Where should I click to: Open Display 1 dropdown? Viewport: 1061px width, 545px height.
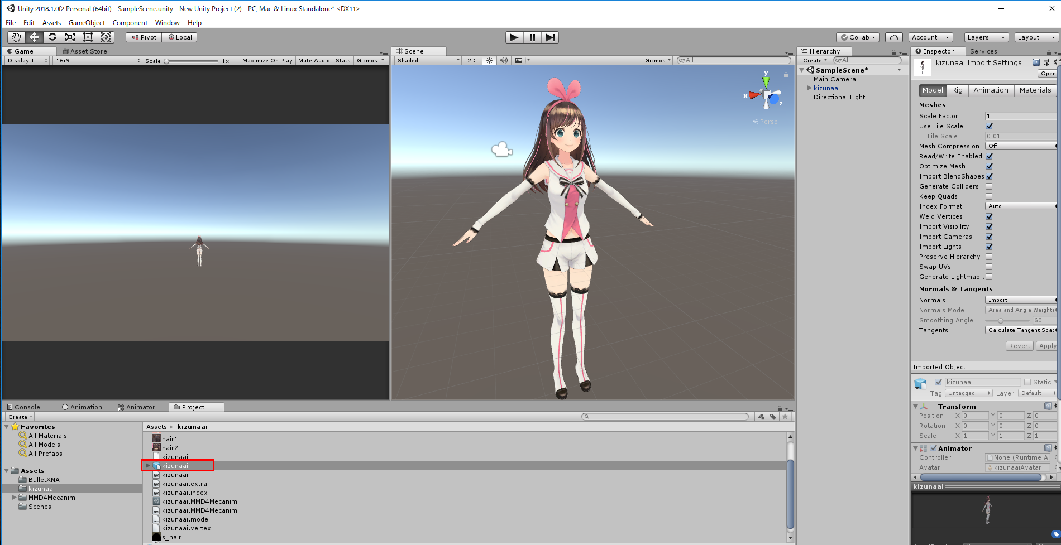point(27,60)
